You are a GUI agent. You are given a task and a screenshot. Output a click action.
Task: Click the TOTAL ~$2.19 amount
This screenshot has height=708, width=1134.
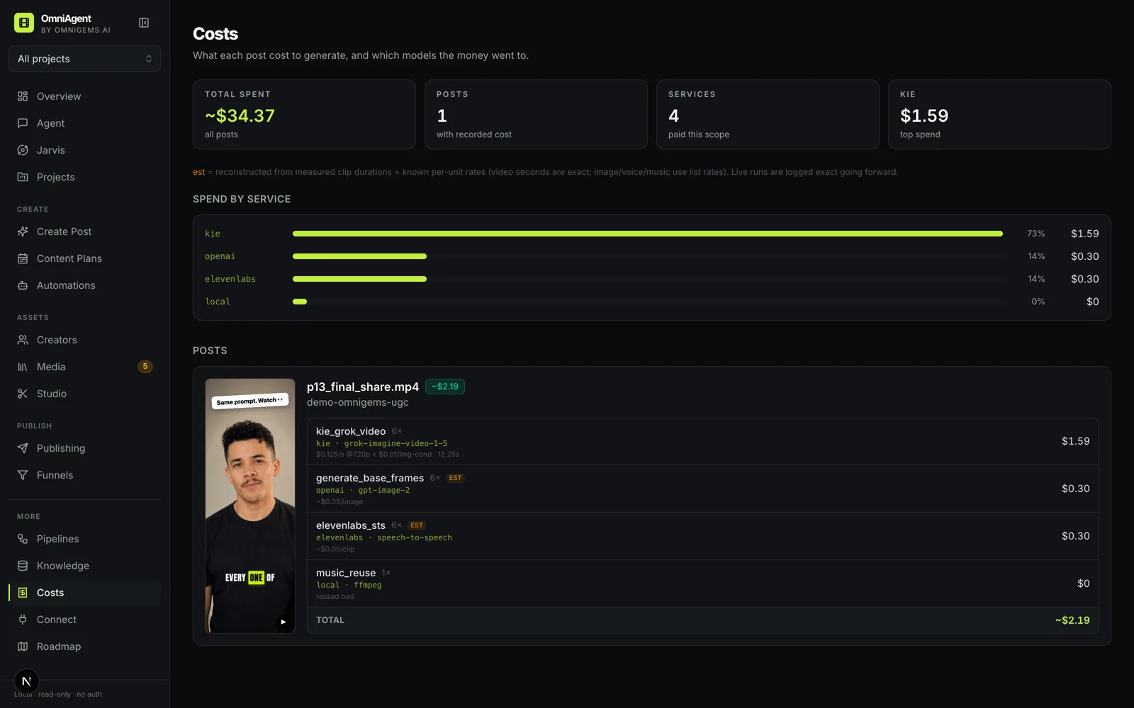point(1072,620)
